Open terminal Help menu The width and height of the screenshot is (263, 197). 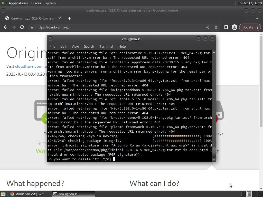coord(122,46)
